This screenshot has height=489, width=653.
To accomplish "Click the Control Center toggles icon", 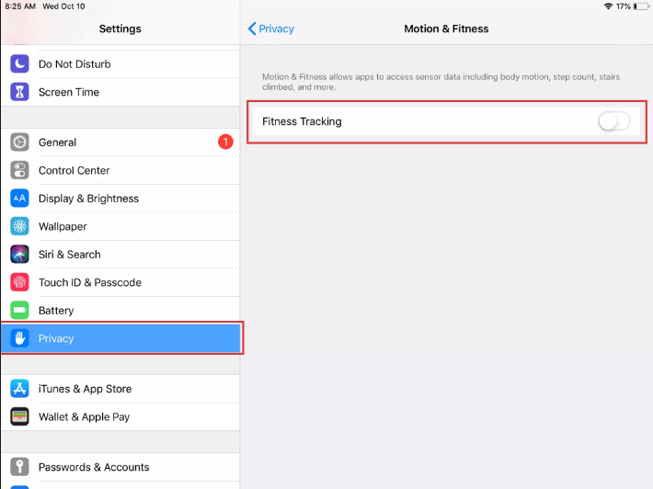I will 19,170.
